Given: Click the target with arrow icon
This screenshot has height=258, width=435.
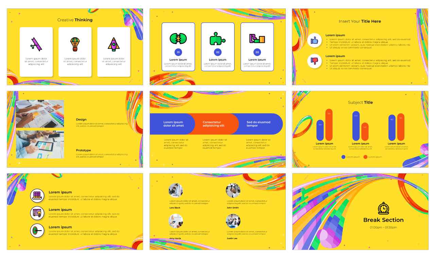Looking at the screenshot, I should pos(37,231).
